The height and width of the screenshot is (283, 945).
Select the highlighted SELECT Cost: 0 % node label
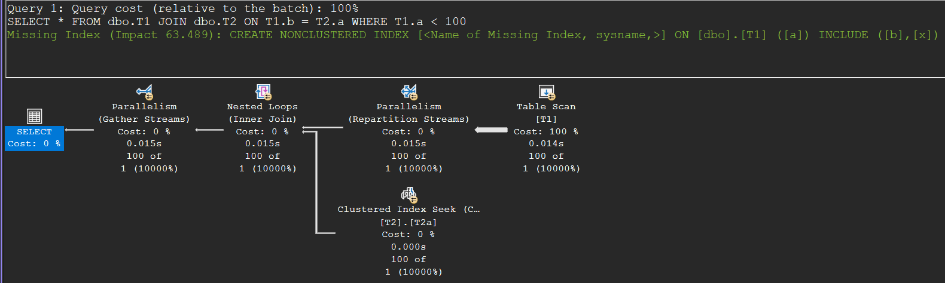(x=34, y=138)
